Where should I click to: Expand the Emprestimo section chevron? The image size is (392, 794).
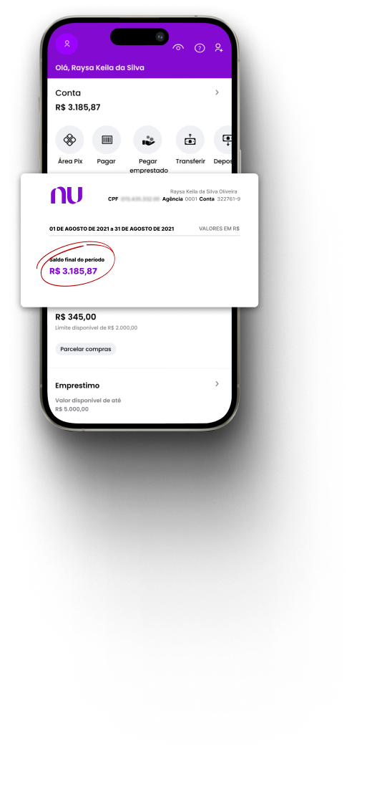click(x=217, y=384)
